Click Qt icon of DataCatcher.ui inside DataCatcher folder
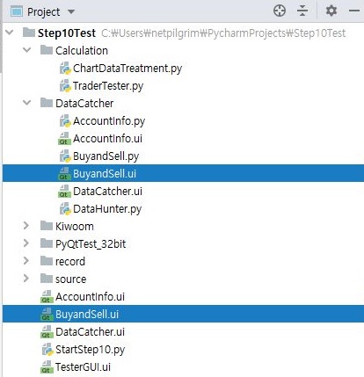 pyautogui.click(x=64, y=192)
